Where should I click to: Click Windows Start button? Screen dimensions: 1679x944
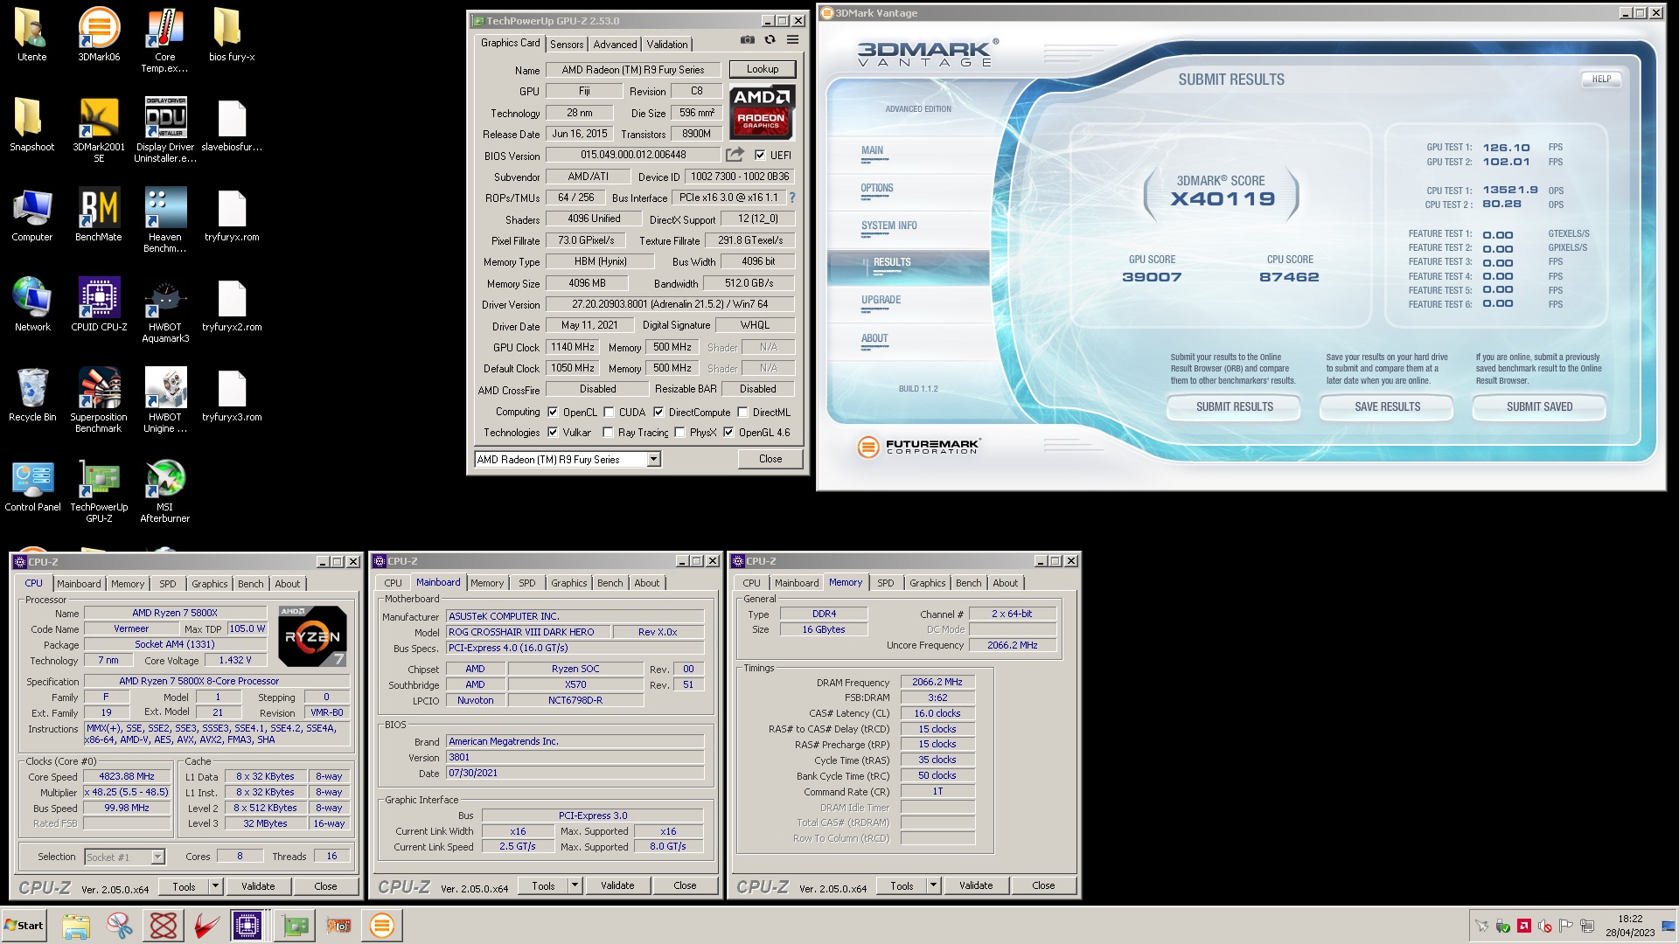(x=24, y=926)
